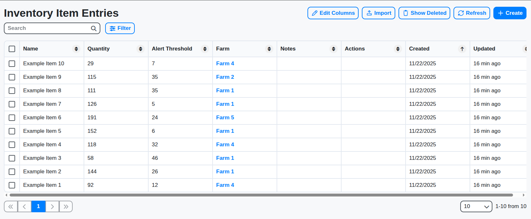Image resolution: width=531 pixels, height=219 pixels.
Task: Click the search magnifier icon
Action: click(x=94, y=28)
